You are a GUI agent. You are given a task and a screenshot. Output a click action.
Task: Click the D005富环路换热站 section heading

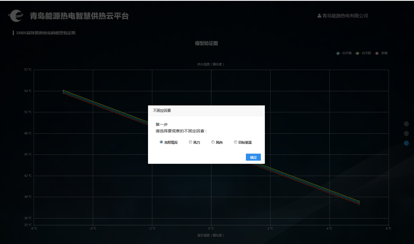(x=46, y=33)
